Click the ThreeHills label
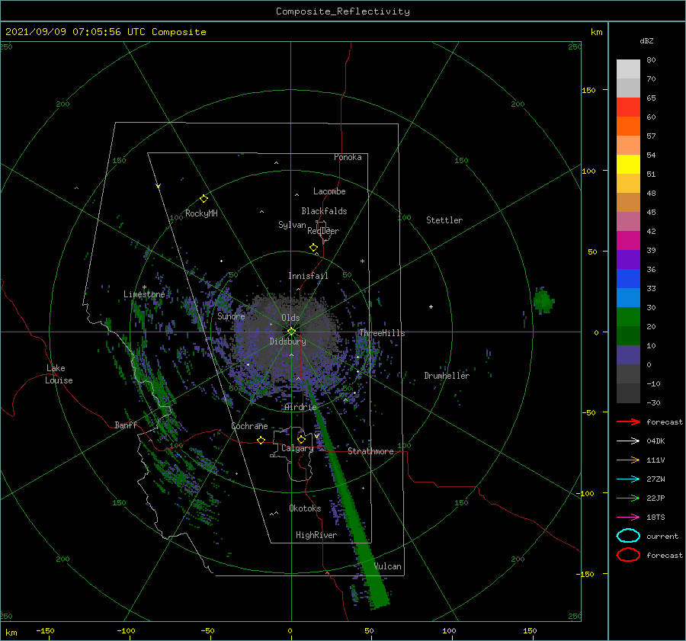Viewport: 686px width, 641px height. [382, 333]
